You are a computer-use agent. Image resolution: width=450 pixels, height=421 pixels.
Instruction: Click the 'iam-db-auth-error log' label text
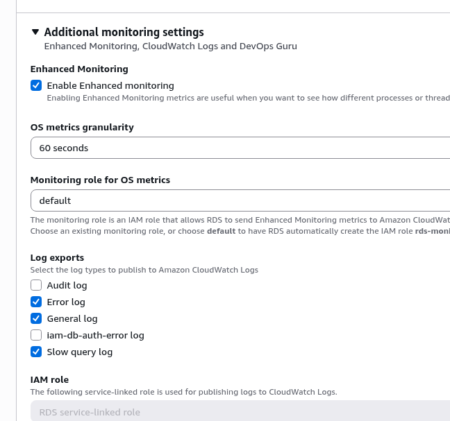pyautogui.click(x=95, y=335)
